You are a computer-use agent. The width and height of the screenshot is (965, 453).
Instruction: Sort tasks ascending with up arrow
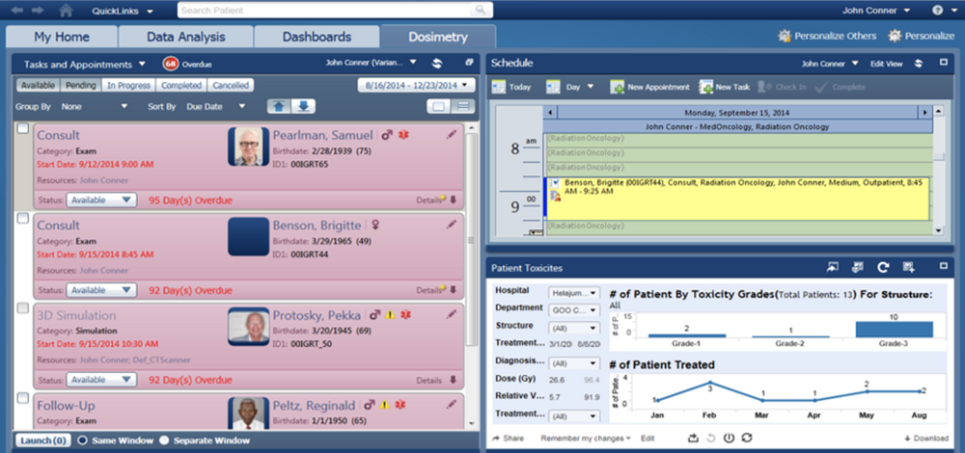click(x=279, y=106)
